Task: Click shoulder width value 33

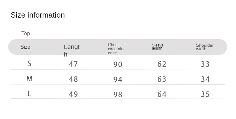Action: [205, 64]
